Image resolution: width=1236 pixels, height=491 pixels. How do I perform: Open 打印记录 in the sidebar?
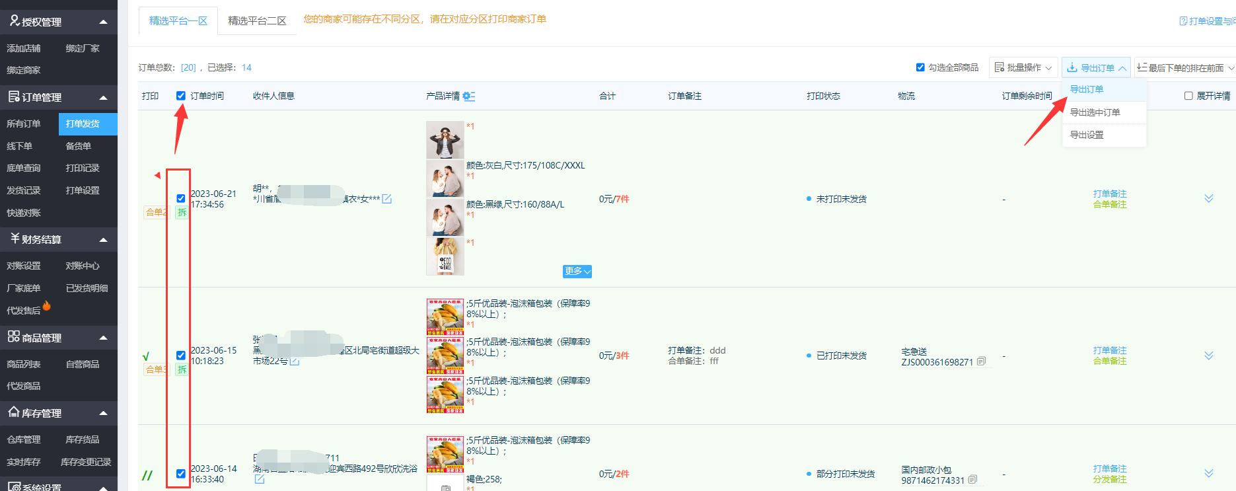[83, 168]
